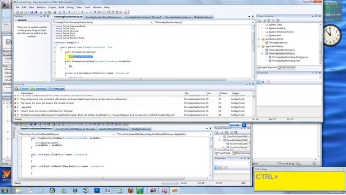Click first icon in top Project Explorer toolbar

pyautogui.click(x=259, y=21)
